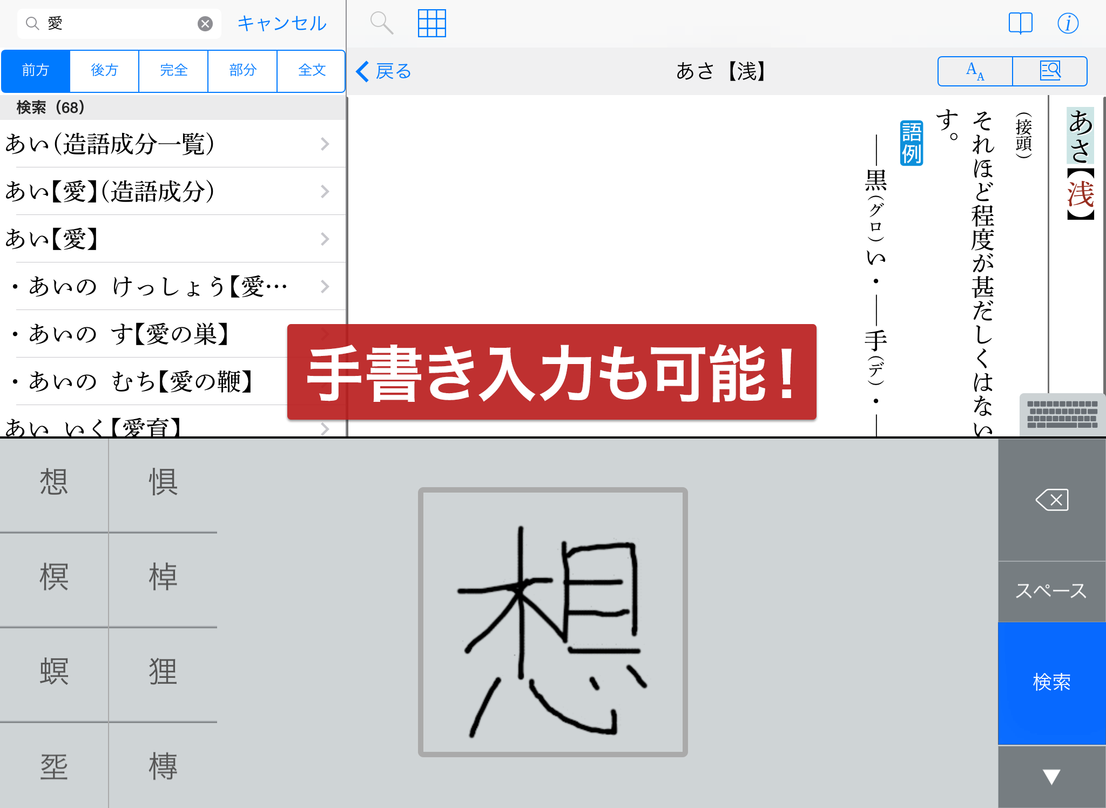This screenshot has height=808, width=1106.
Task: Switch to 部分 partial match
Action: [242, 70]
